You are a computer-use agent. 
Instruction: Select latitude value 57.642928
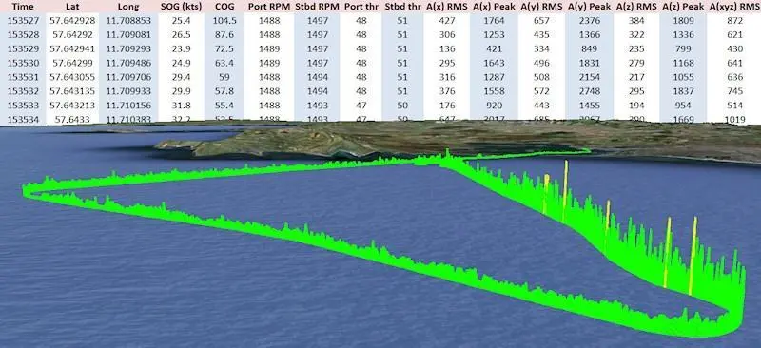point(72,21)
